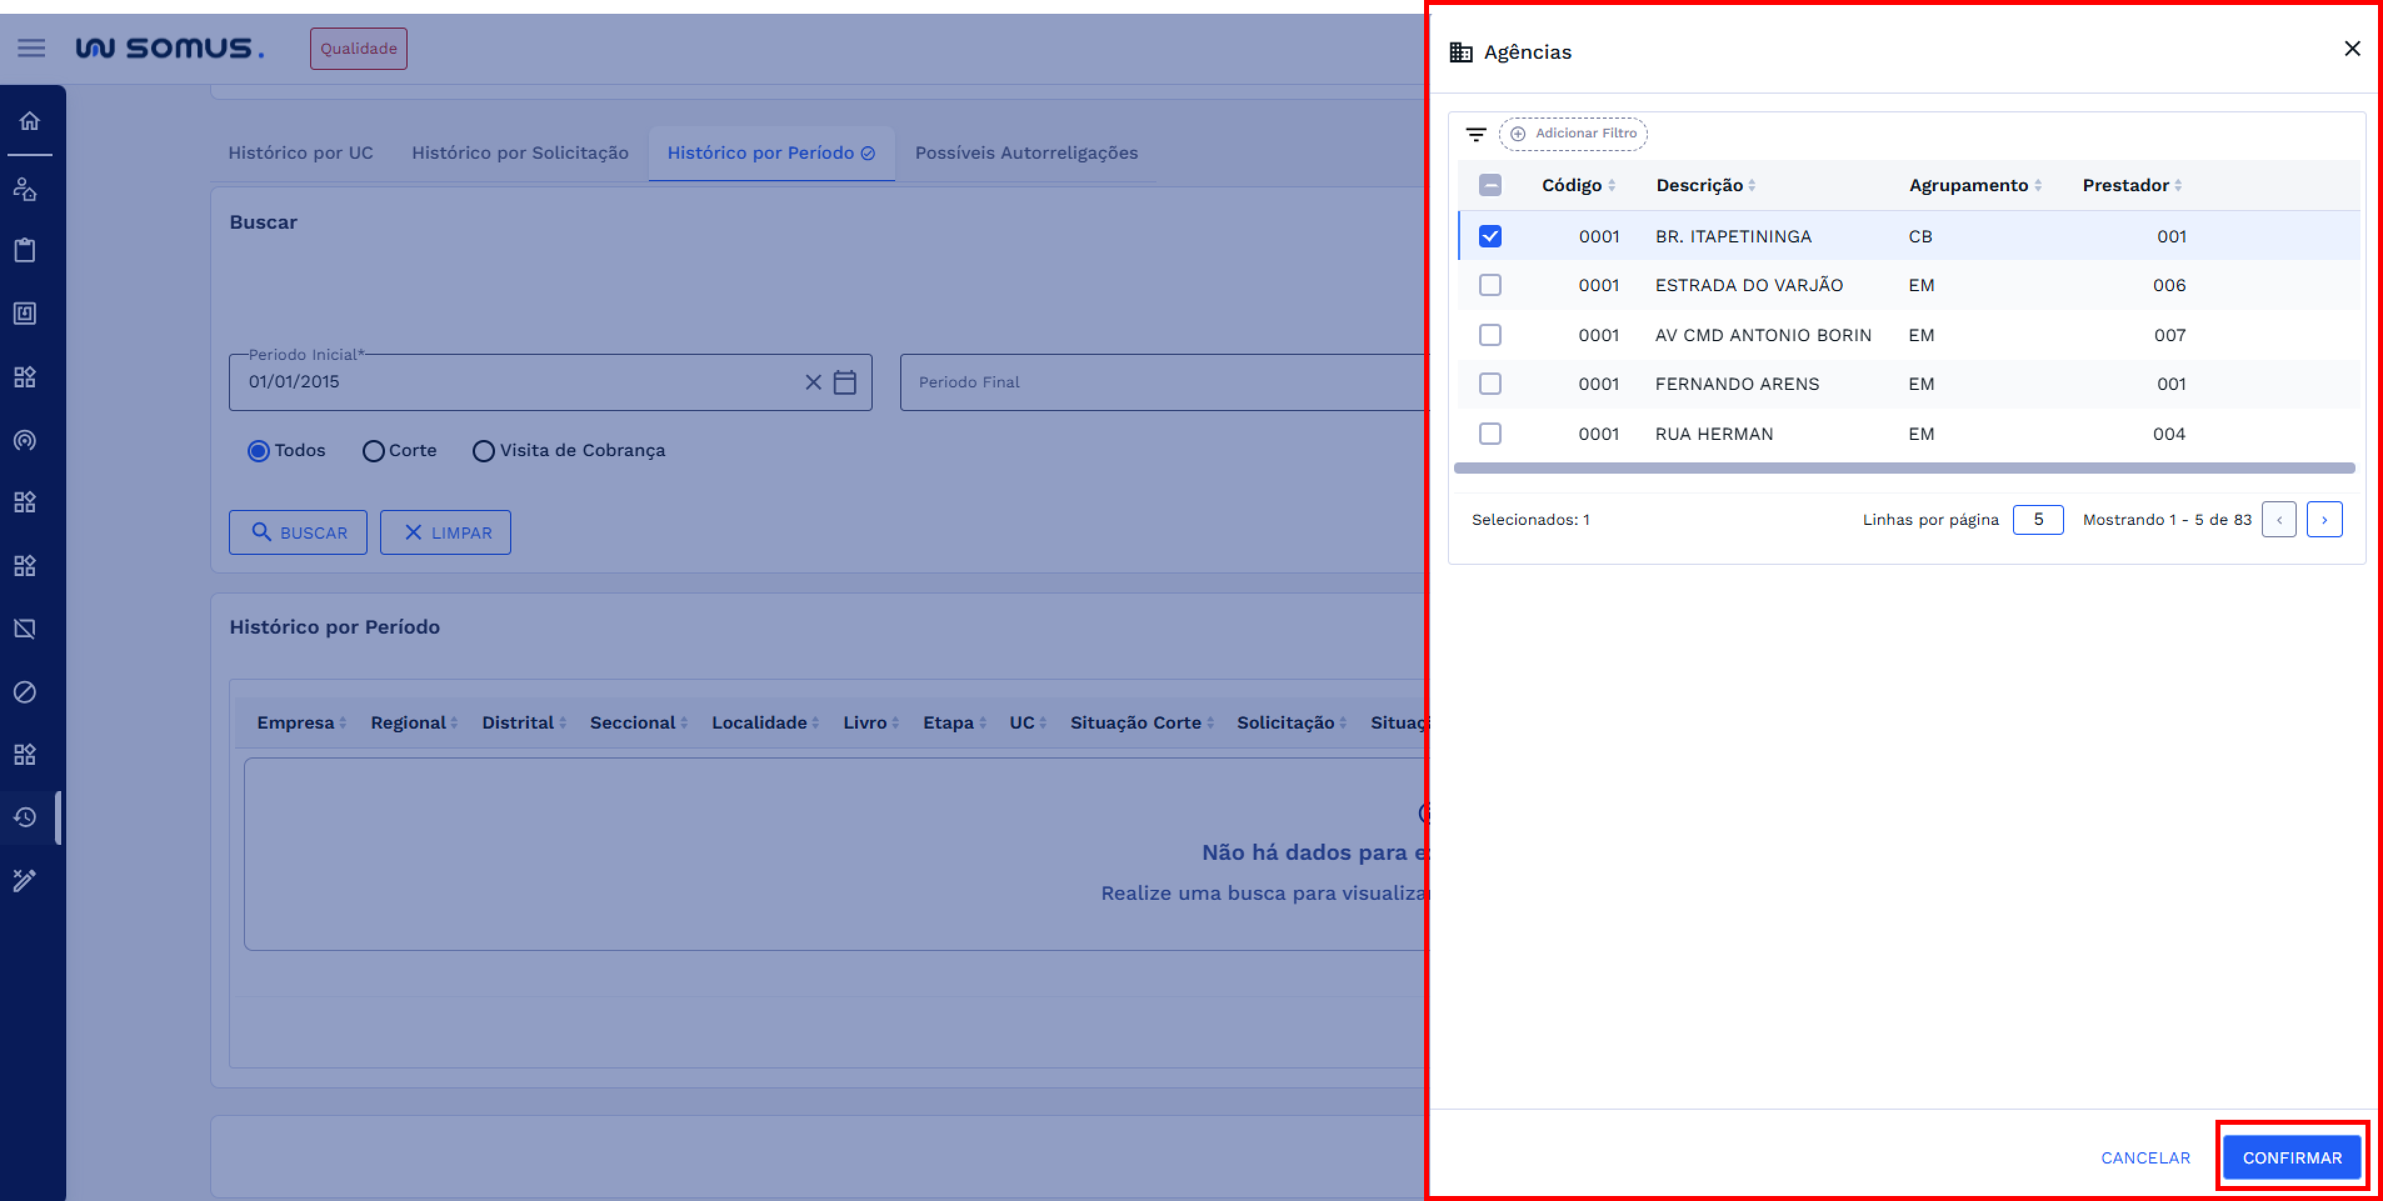
Task: Go to next page of agências
Action: click(2324, 520)
